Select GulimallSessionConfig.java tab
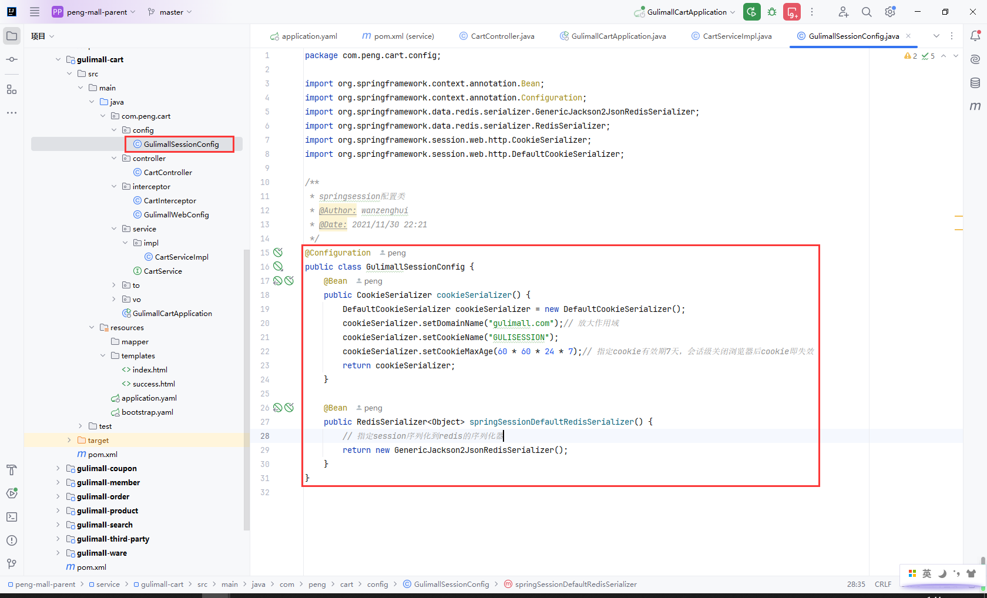987x598 pixels. 854,36
